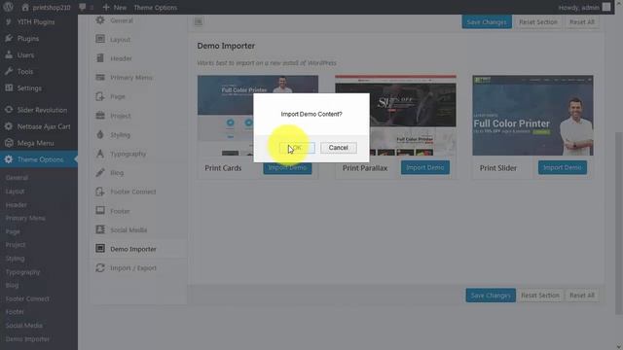Click the Slider Revolution icon
Screen dimensions: 623x350
tap(9, 110)
